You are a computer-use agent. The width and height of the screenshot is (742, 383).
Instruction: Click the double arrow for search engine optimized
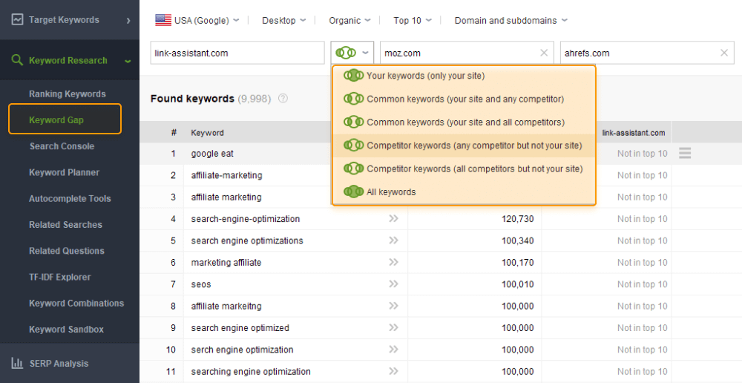[394, 327]
